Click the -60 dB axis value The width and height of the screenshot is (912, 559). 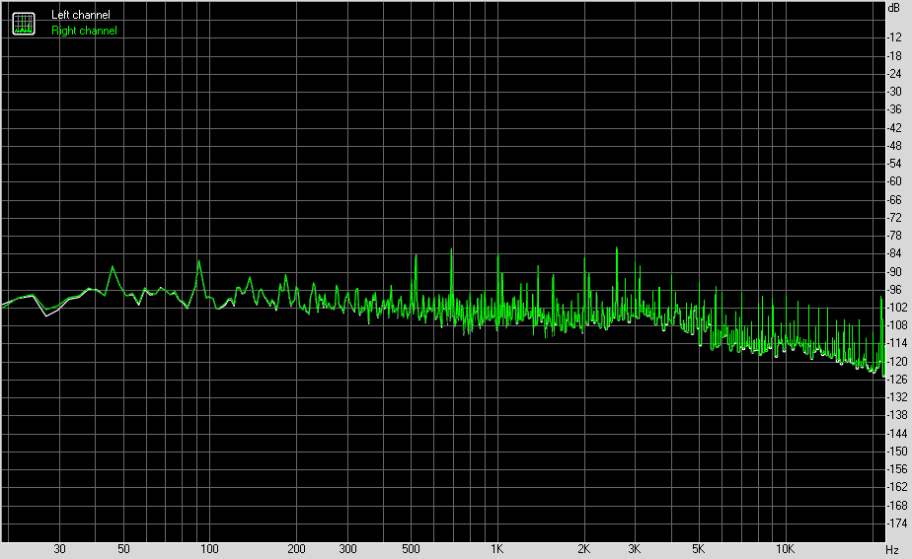894,181
